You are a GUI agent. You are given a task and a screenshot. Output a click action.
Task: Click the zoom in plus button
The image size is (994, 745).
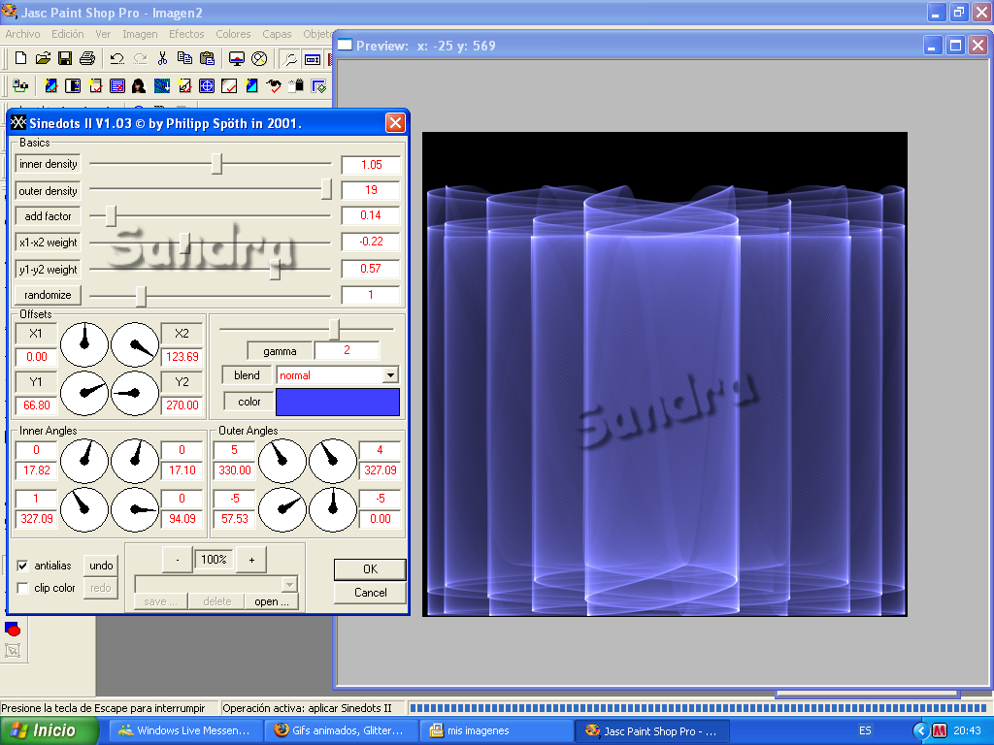point(251,560)
